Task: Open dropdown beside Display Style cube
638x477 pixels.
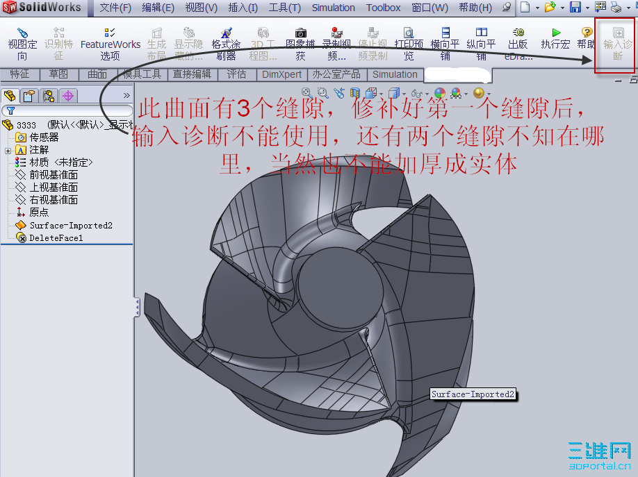Action: [404, 94]
